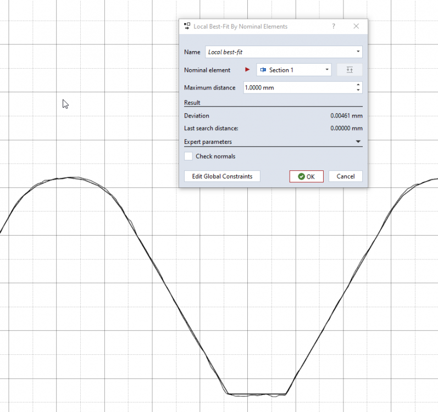Click the Last search distance value

click(346, 128)
